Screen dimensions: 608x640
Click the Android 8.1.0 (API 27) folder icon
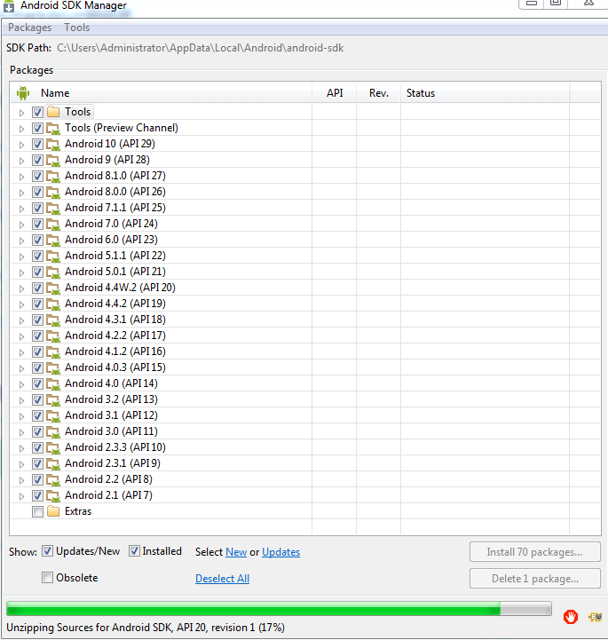pyautogui.click(x=53, y=176)
